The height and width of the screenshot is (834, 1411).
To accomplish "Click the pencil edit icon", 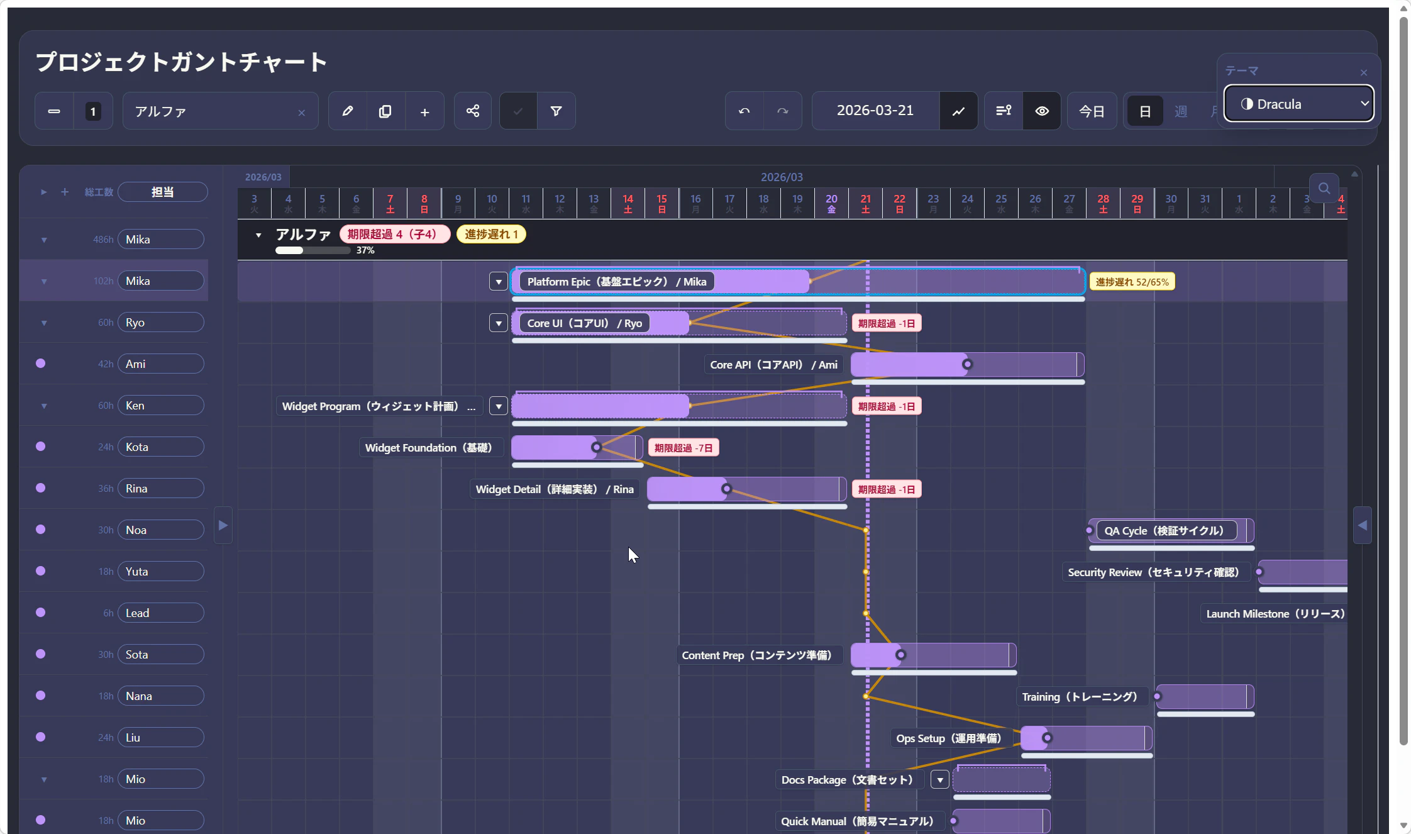I will coord(347,111).
